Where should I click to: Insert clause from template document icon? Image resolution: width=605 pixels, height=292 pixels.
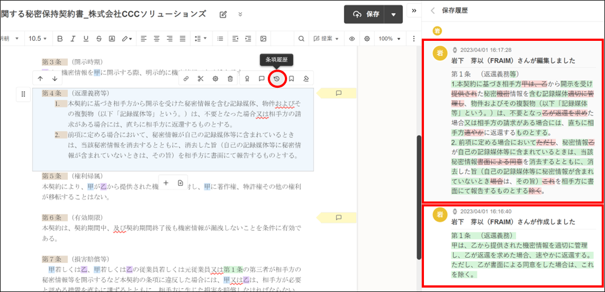point(180,183)
